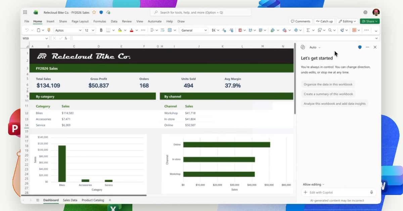403x211 pixels.
Task: Open the settings gear icon
Action: (x=365, y=12)
